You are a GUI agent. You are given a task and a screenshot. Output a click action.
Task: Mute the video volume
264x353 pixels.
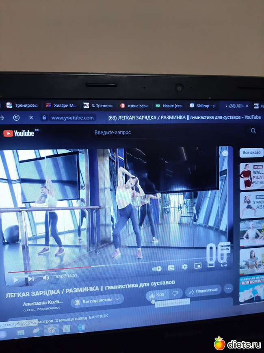coord(46,277)
